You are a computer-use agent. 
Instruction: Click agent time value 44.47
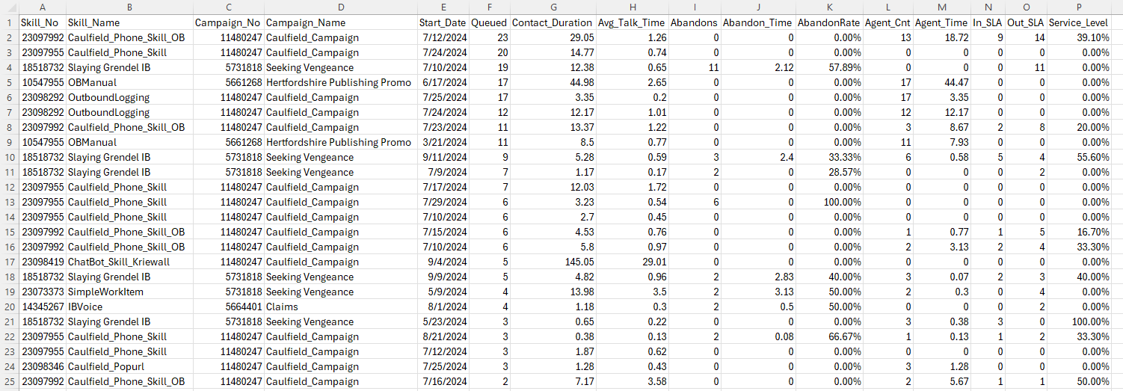point(942,82)
